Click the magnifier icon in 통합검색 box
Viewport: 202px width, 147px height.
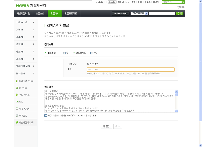coord(183,2)
